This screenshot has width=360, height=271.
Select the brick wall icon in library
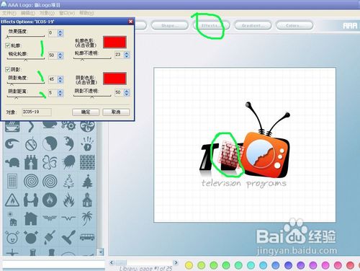87,162
